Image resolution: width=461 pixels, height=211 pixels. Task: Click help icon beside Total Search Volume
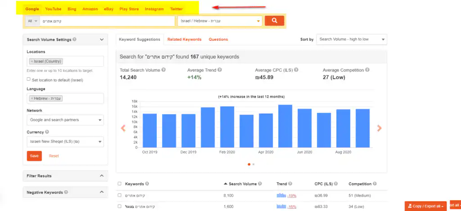coord(163,70)
